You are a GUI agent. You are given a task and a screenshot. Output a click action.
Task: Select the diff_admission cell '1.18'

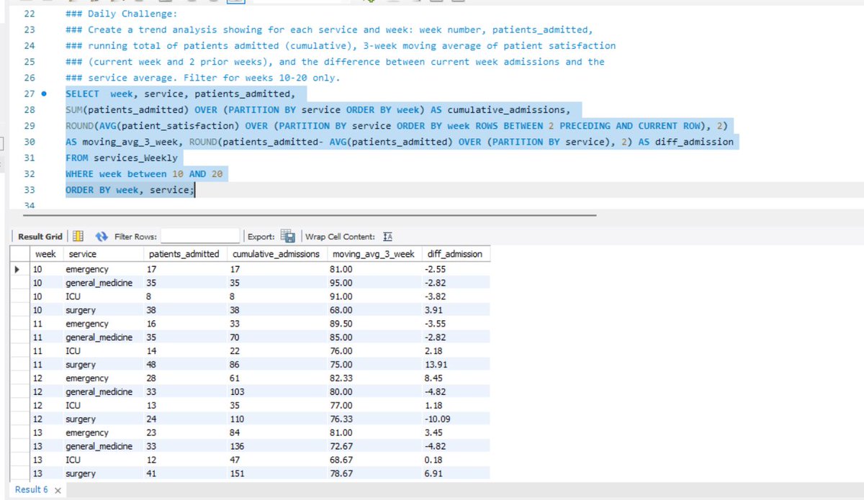[x=454, y=406]
